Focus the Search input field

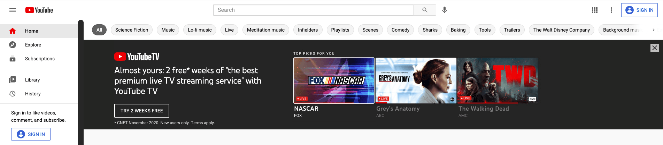(x=314, y=10)
